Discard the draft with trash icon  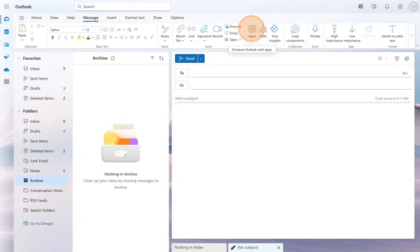pos(397,59)
